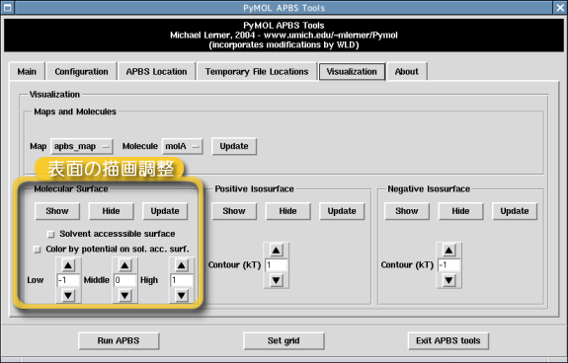Focus the Middle value input field
Viewport: 568px width, 363px height.
coord(124,280)
